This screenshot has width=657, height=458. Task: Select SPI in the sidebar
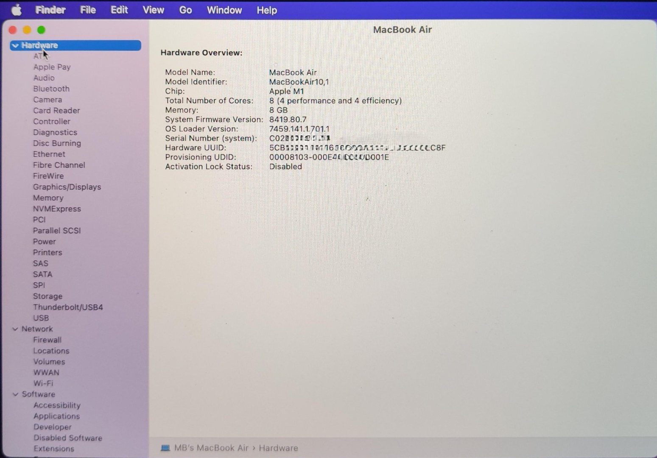(x=39, y=285)
